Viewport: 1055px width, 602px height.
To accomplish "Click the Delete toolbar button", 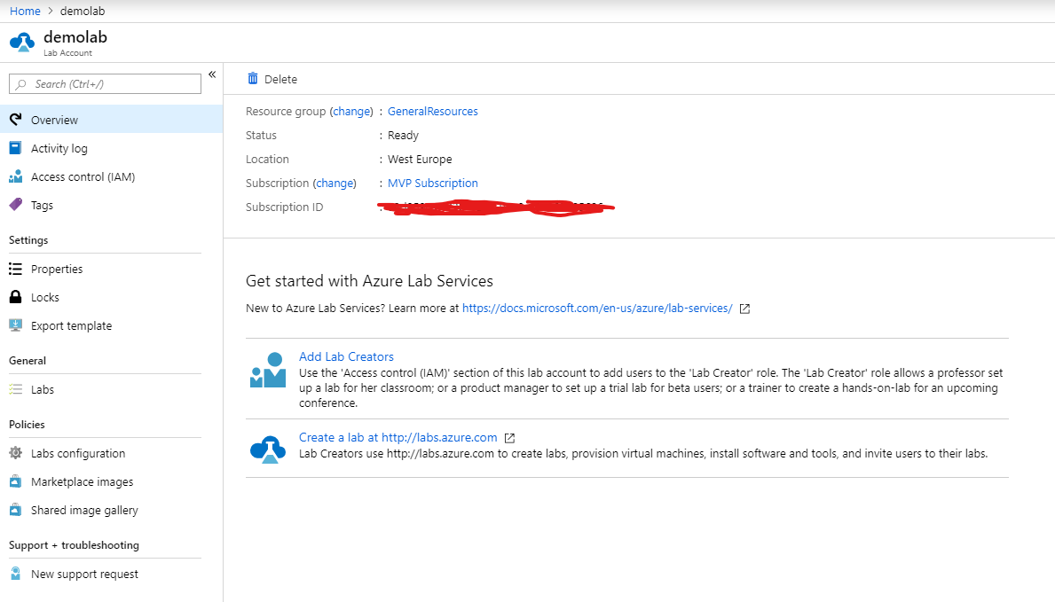I will pos(272,79).
